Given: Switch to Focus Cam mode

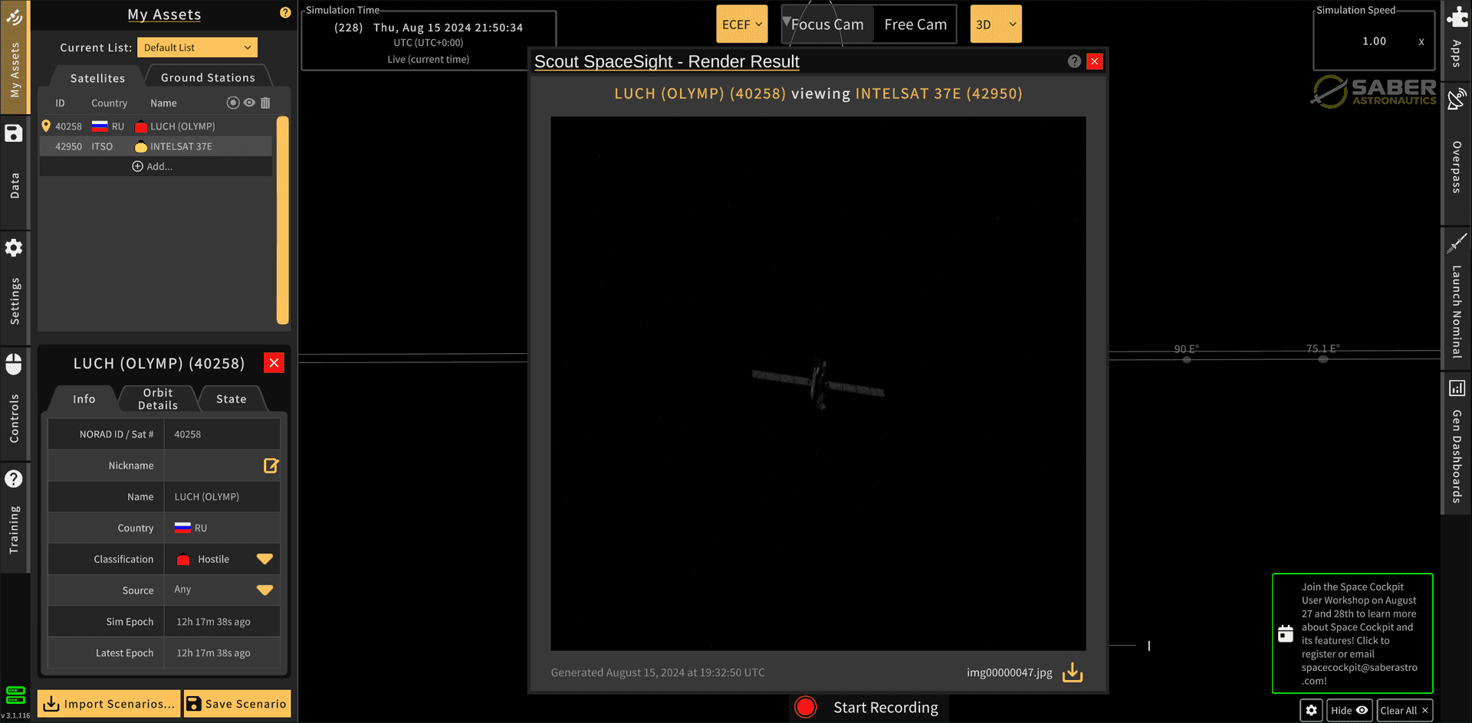Looking at the screenshot, I should point(827,25).
